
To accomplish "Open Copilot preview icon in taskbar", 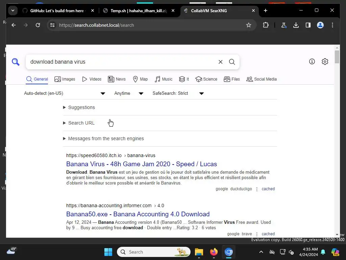I will coord(335,252).
